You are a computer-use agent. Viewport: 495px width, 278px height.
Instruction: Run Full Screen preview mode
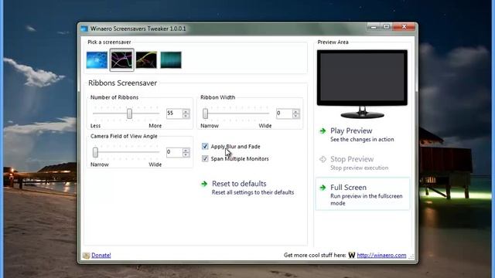pyautogui.click(x=363, y=194)
